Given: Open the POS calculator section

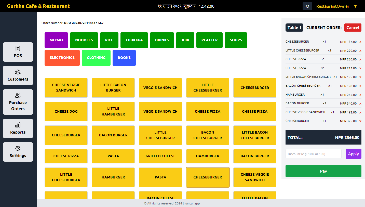Looking at the screenshot, I should tap(18, 52).
